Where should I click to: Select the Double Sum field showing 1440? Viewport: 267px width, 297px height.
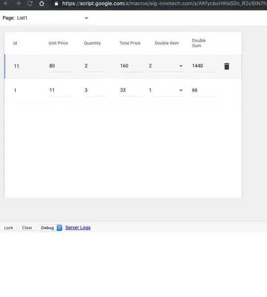click(x=203, y=66)
